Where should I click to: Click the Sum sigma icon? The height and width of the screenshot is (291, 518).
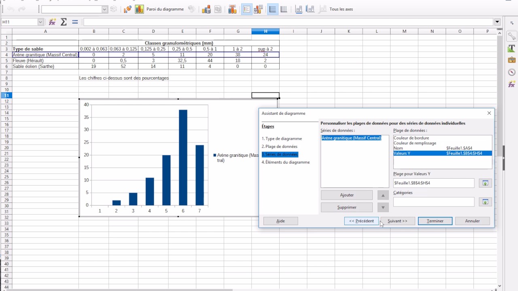[x=64, y=22]
